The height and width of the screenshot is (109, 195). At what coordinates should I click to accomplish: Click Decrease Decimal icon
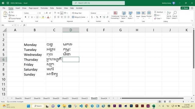(107, 17)
